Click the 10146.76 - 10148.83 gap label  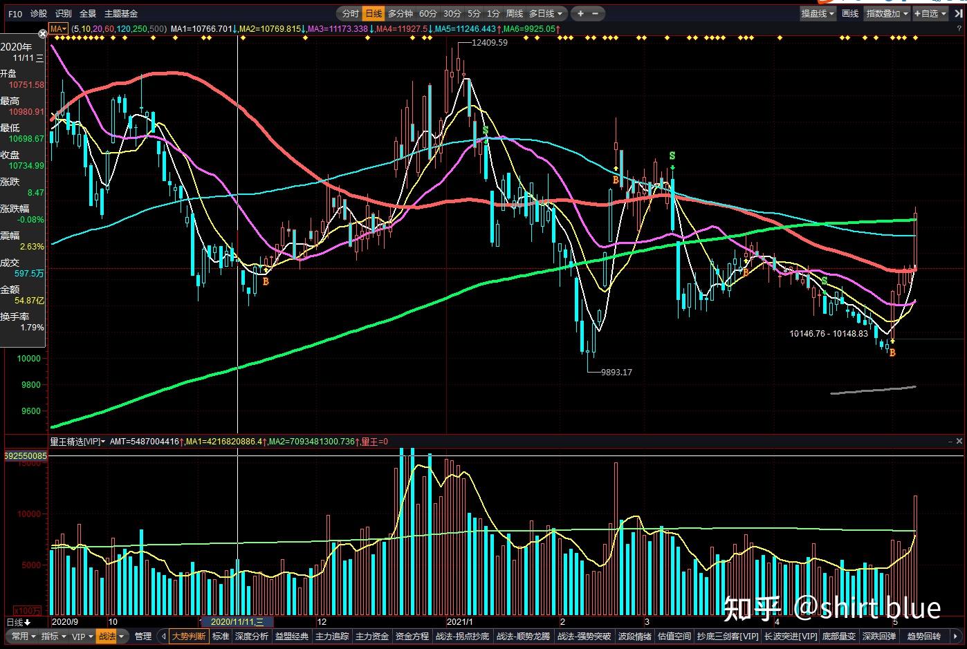tap(828, 333)
